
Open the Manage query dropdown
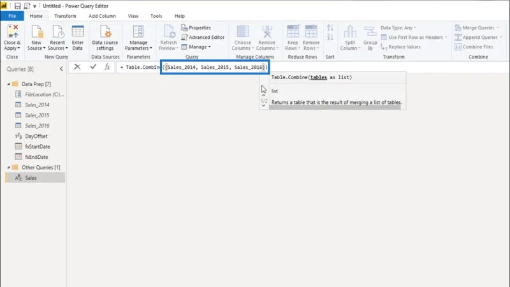(196, 47)
